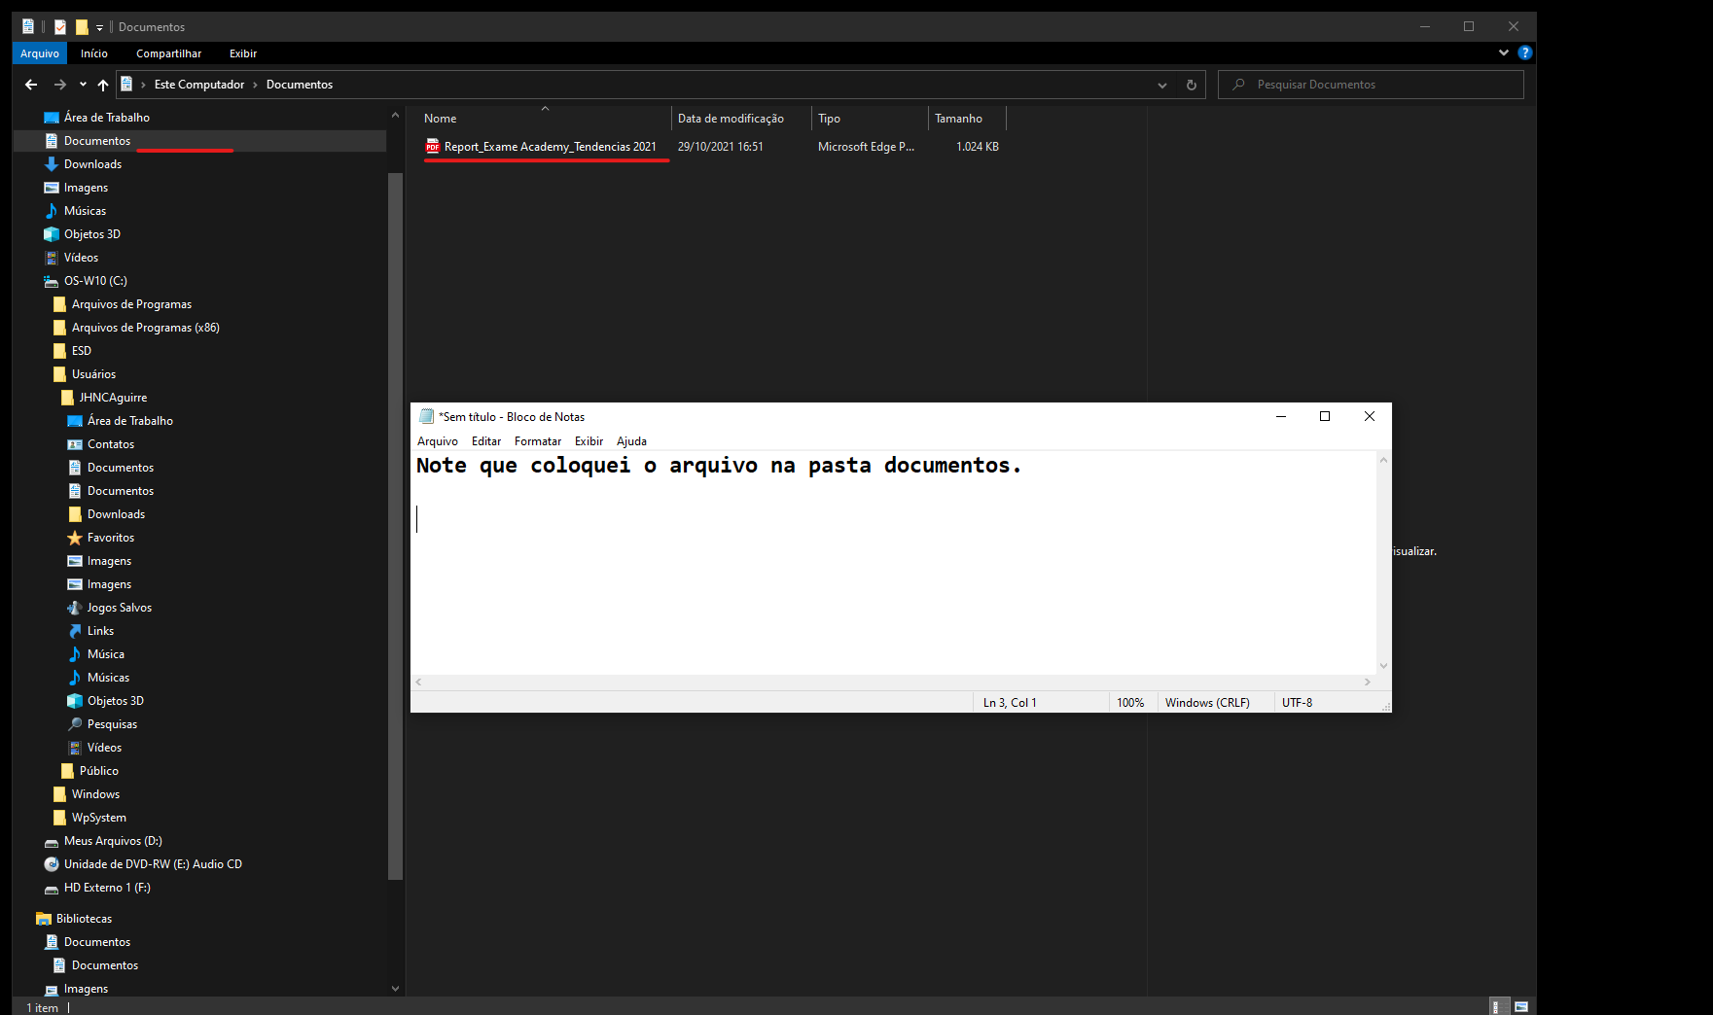
Task: Open the ESD folder
Action: click(x=81, y=351)
